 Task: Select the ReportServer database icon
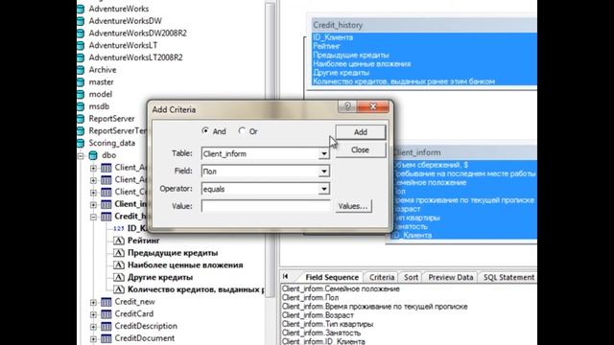(81, 119)
